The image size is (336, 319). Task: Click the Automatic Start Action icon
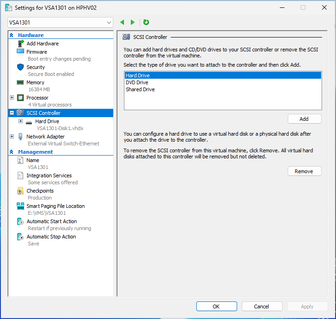click(20, 221)
